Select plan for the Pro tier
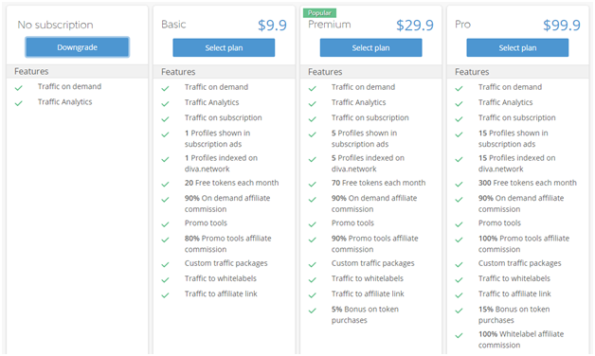The image size is (595, 356). (517, 47)
